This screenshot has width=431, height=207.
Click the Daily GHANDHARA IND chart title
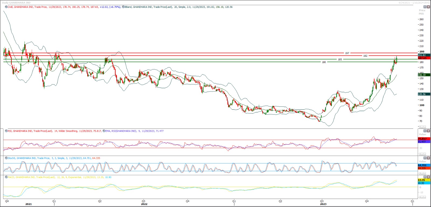click(16, 3)
